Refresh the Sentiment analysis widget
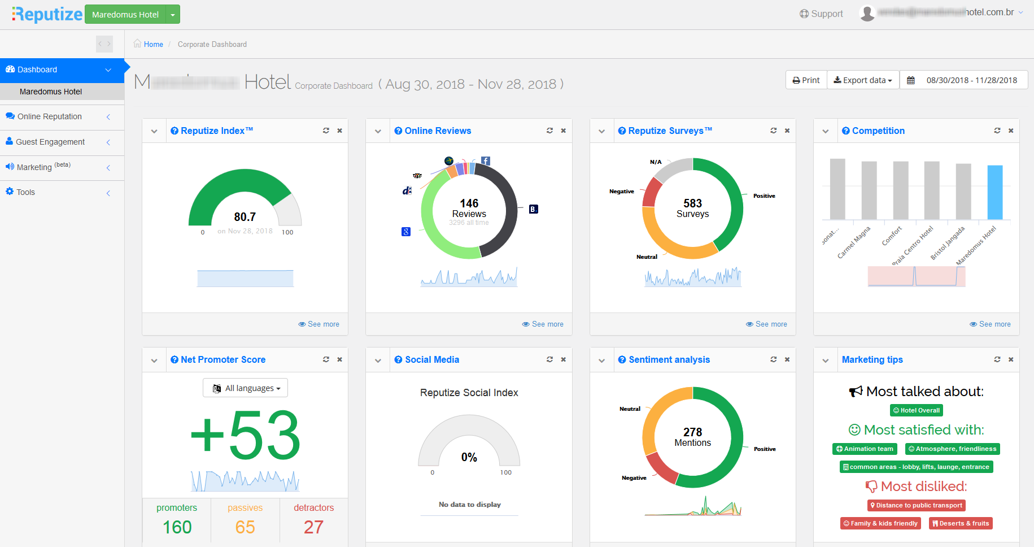 click(x=774, y=359)
